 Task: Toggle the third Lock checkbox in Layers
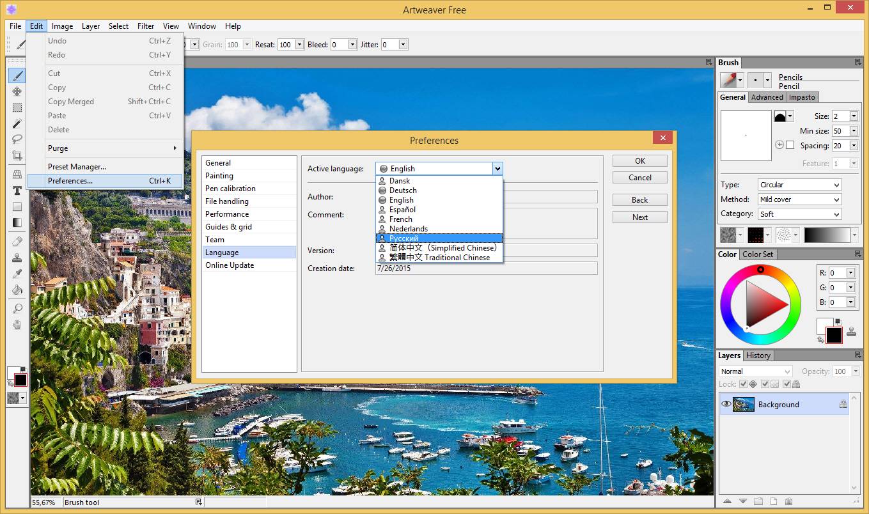(787, 384)
